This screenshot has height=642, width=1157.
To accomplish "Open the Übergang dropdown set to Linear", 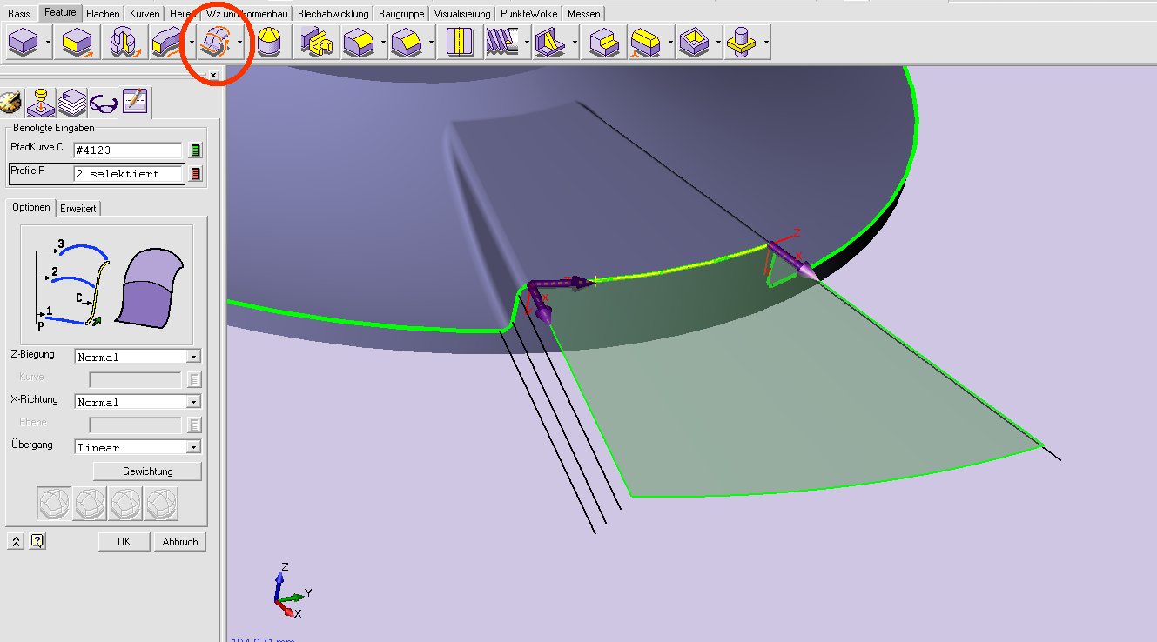I will click(138, 447).
